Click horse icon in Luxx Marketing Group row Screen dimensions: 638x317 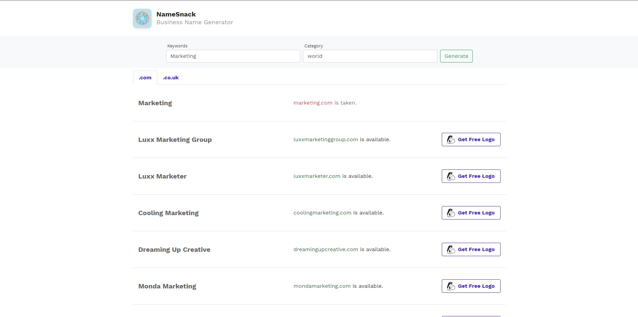(x=451, y=140)
